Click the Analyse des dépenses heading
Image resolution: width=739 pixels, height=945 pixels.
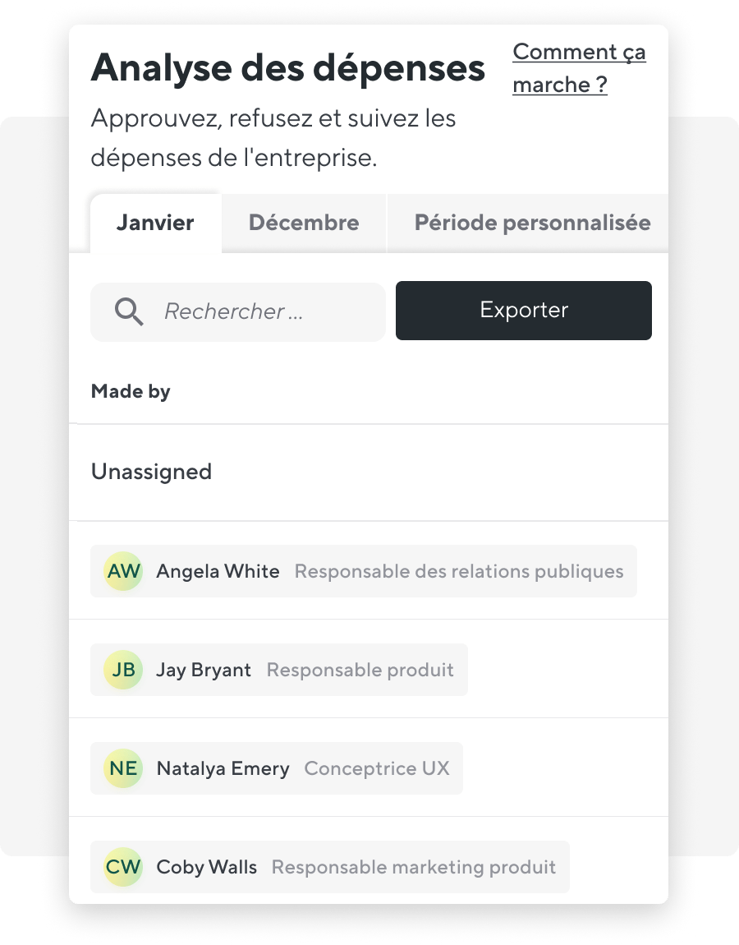click(x=288, y=67)
